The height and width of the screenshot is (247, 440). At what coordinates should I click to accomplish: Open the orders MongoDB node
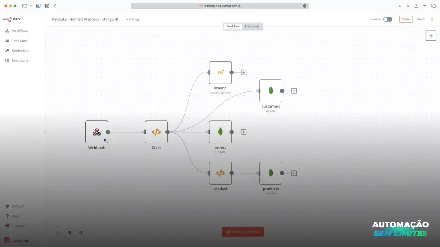220,132
